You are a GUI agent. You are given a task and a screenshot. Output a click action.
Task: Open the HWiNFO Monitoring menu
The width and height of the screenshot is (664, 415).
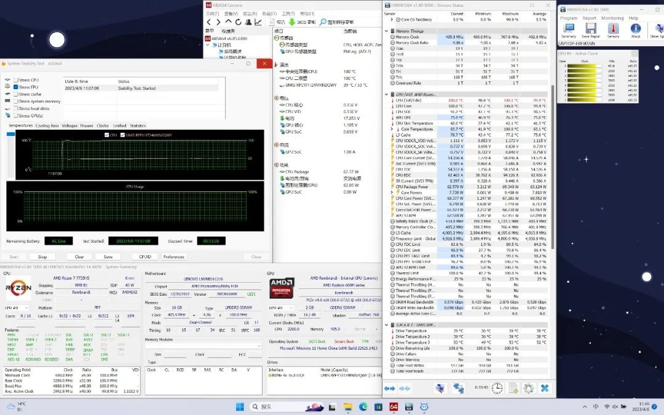[x=612, y=18]
